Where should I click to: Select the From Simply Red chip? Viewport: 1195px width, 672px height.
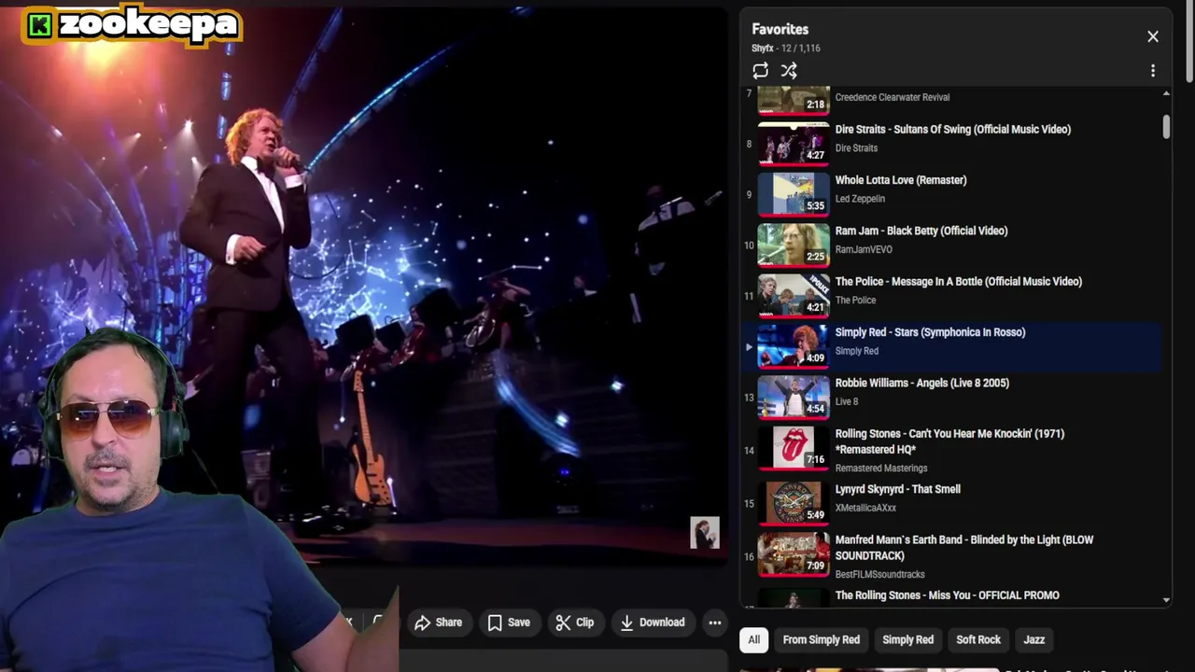tap(821, 639)
